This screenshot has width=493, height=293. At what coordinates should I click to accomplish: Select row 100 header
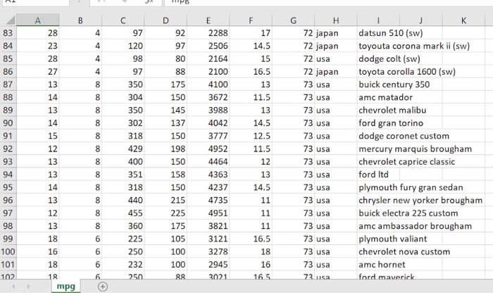pos(8,252)
